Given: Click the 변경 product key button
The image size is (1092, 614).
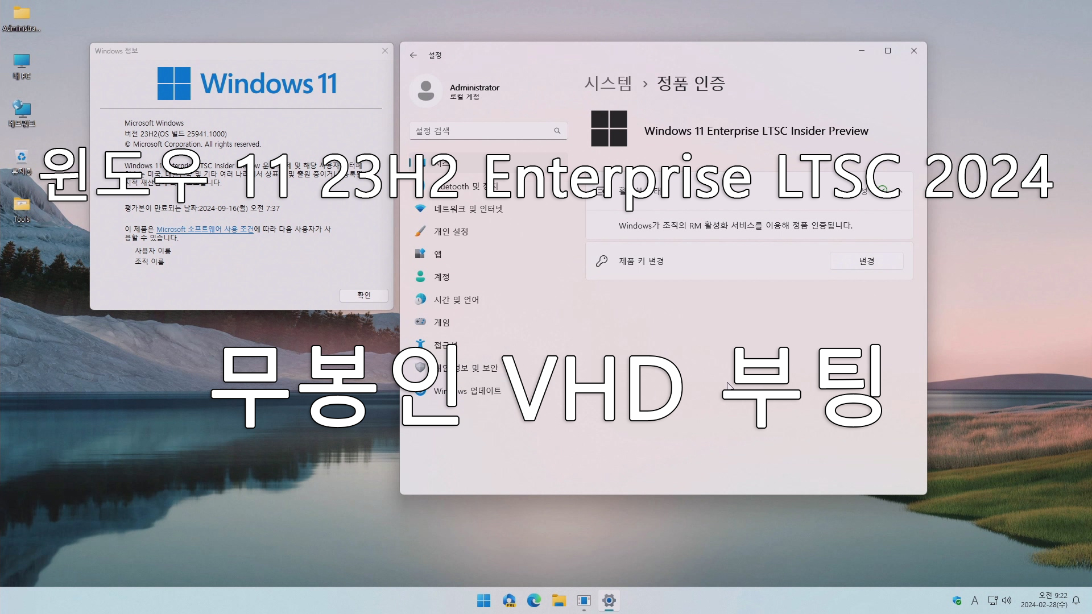Looking at the screenshot, I should pyautogui.click(x=866, y=261).
